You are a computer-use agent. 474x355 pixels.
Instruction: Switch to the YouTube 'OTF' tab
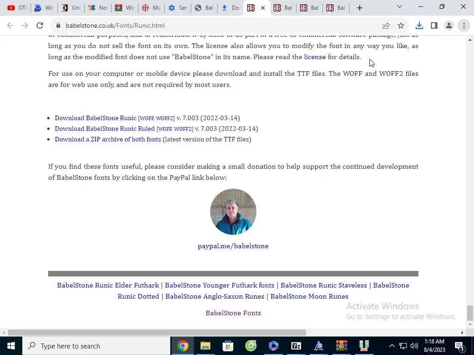(x=17, y=8)
